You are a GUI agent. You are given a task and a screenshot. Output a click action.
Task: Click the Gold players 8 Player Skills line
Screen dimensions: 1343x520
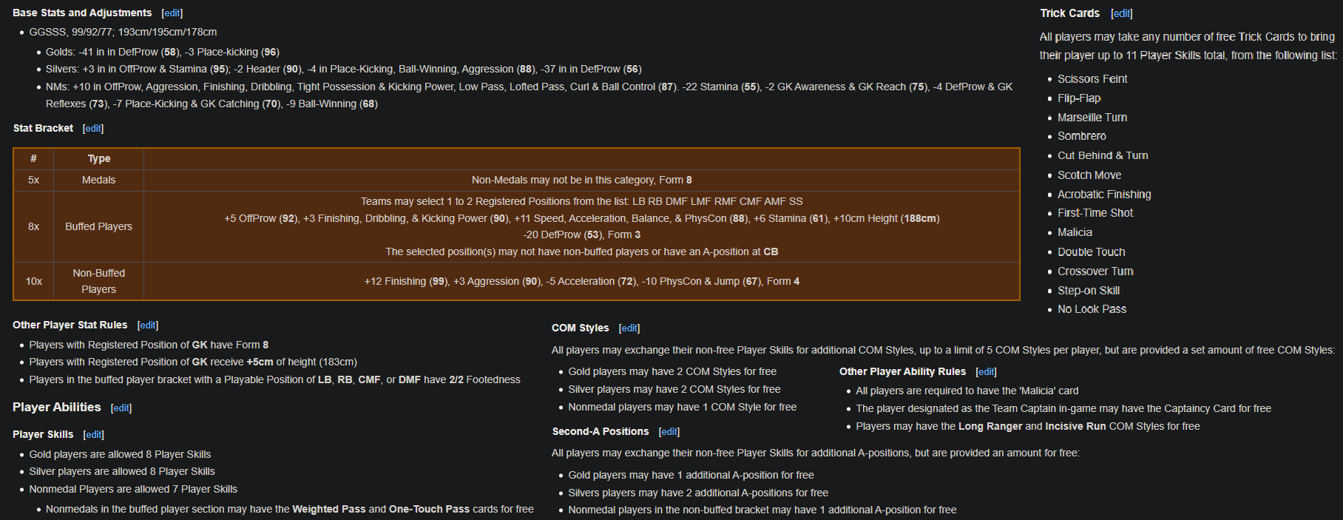120,454
